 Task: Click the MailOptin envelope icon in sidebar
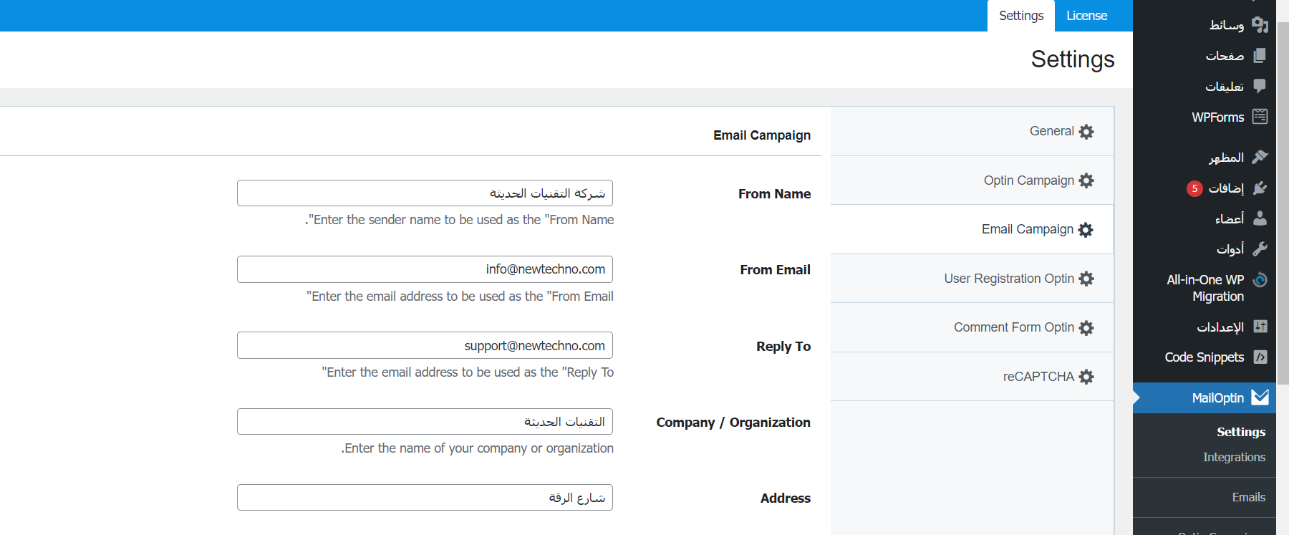coord(1260,397)
